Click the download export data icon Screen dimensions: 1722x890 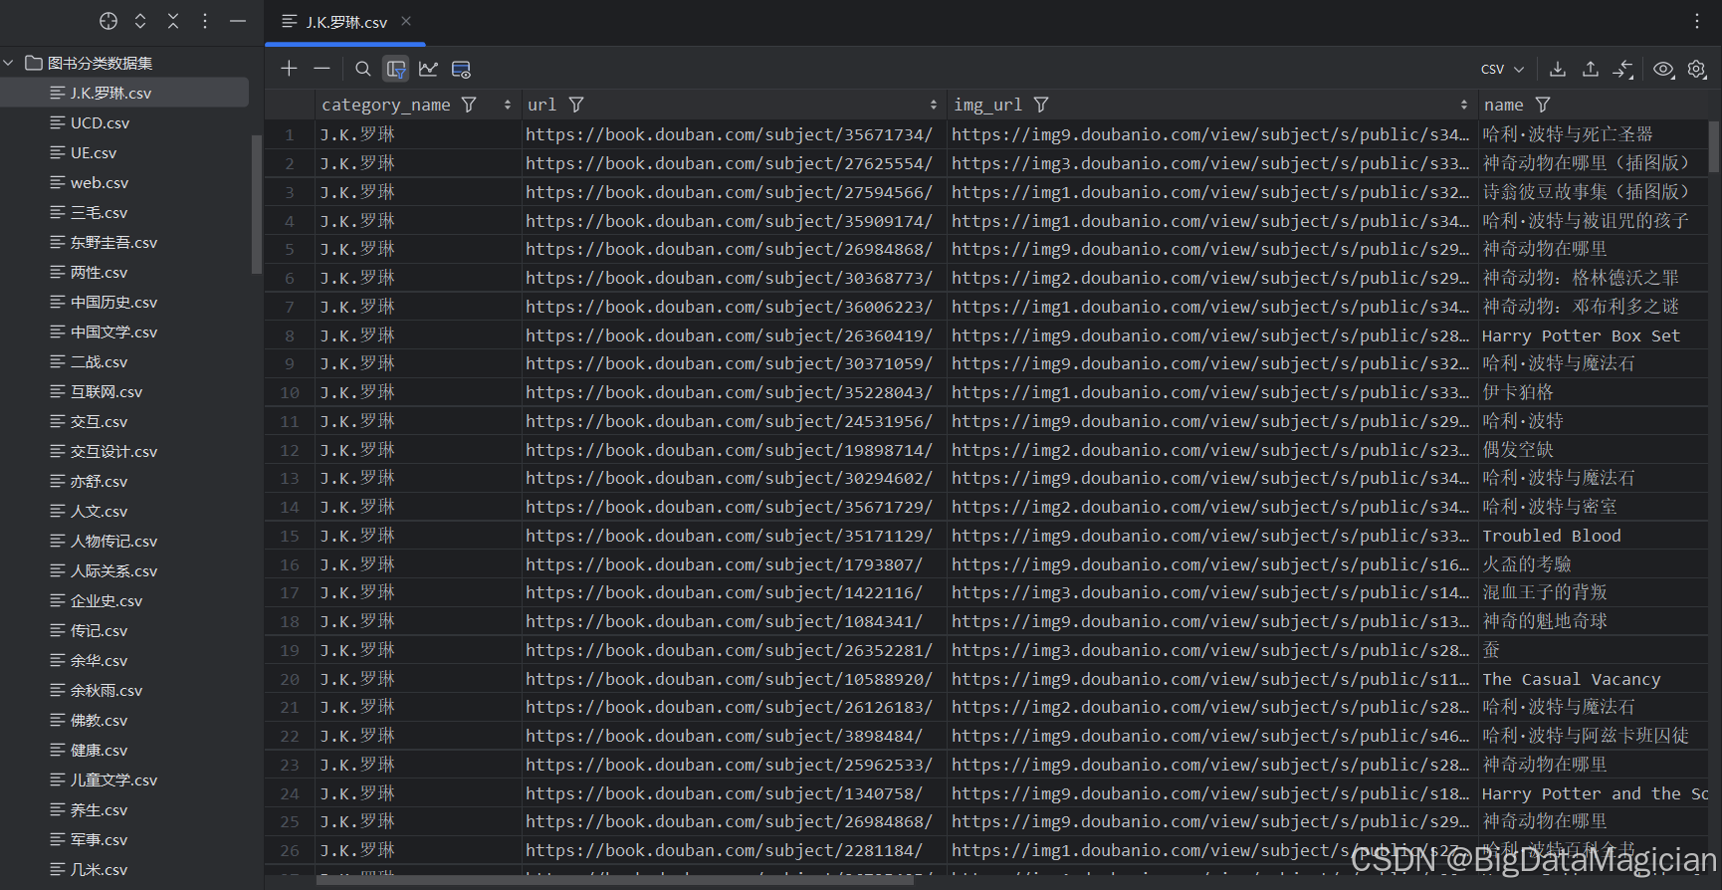pyautogui.click(x=1558, y=69)
